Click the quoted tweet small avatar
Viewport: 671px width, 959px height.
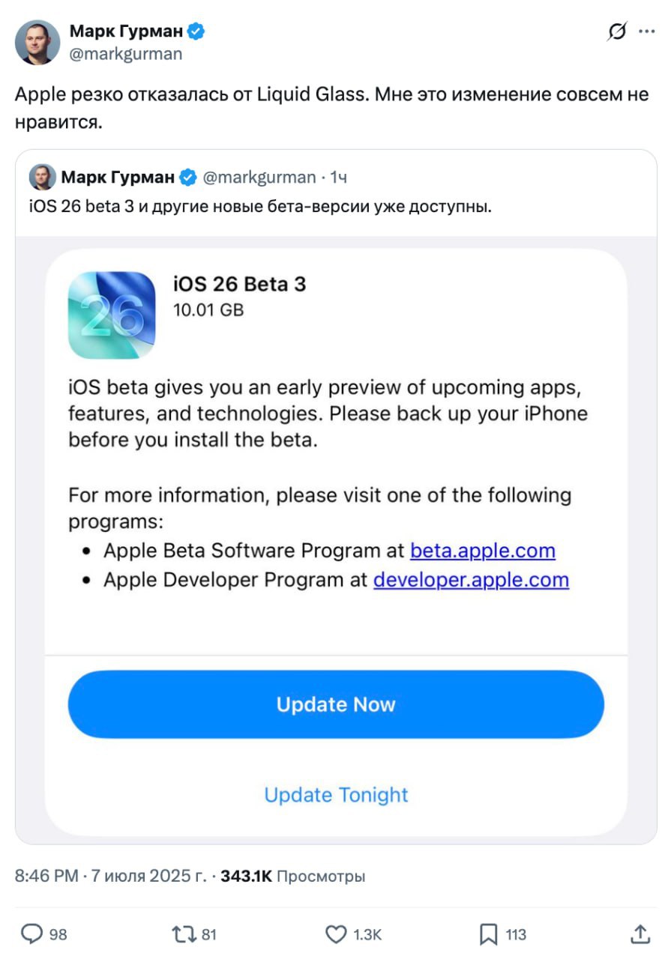click(42, 177)
